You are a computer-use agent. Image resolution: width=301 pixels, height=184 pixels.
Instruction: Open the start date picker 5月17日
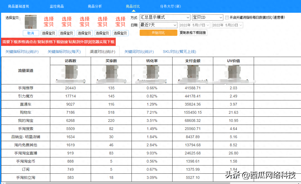click(195, 25)
